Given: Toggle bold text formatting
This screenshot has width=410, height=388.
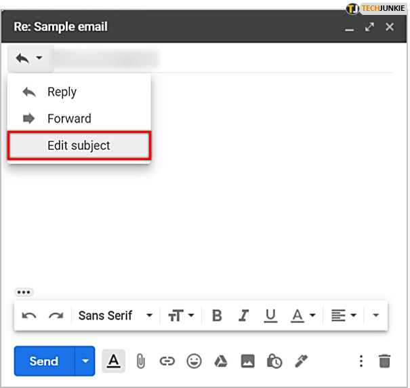Looking at the screenshot, I should [217, 315].
